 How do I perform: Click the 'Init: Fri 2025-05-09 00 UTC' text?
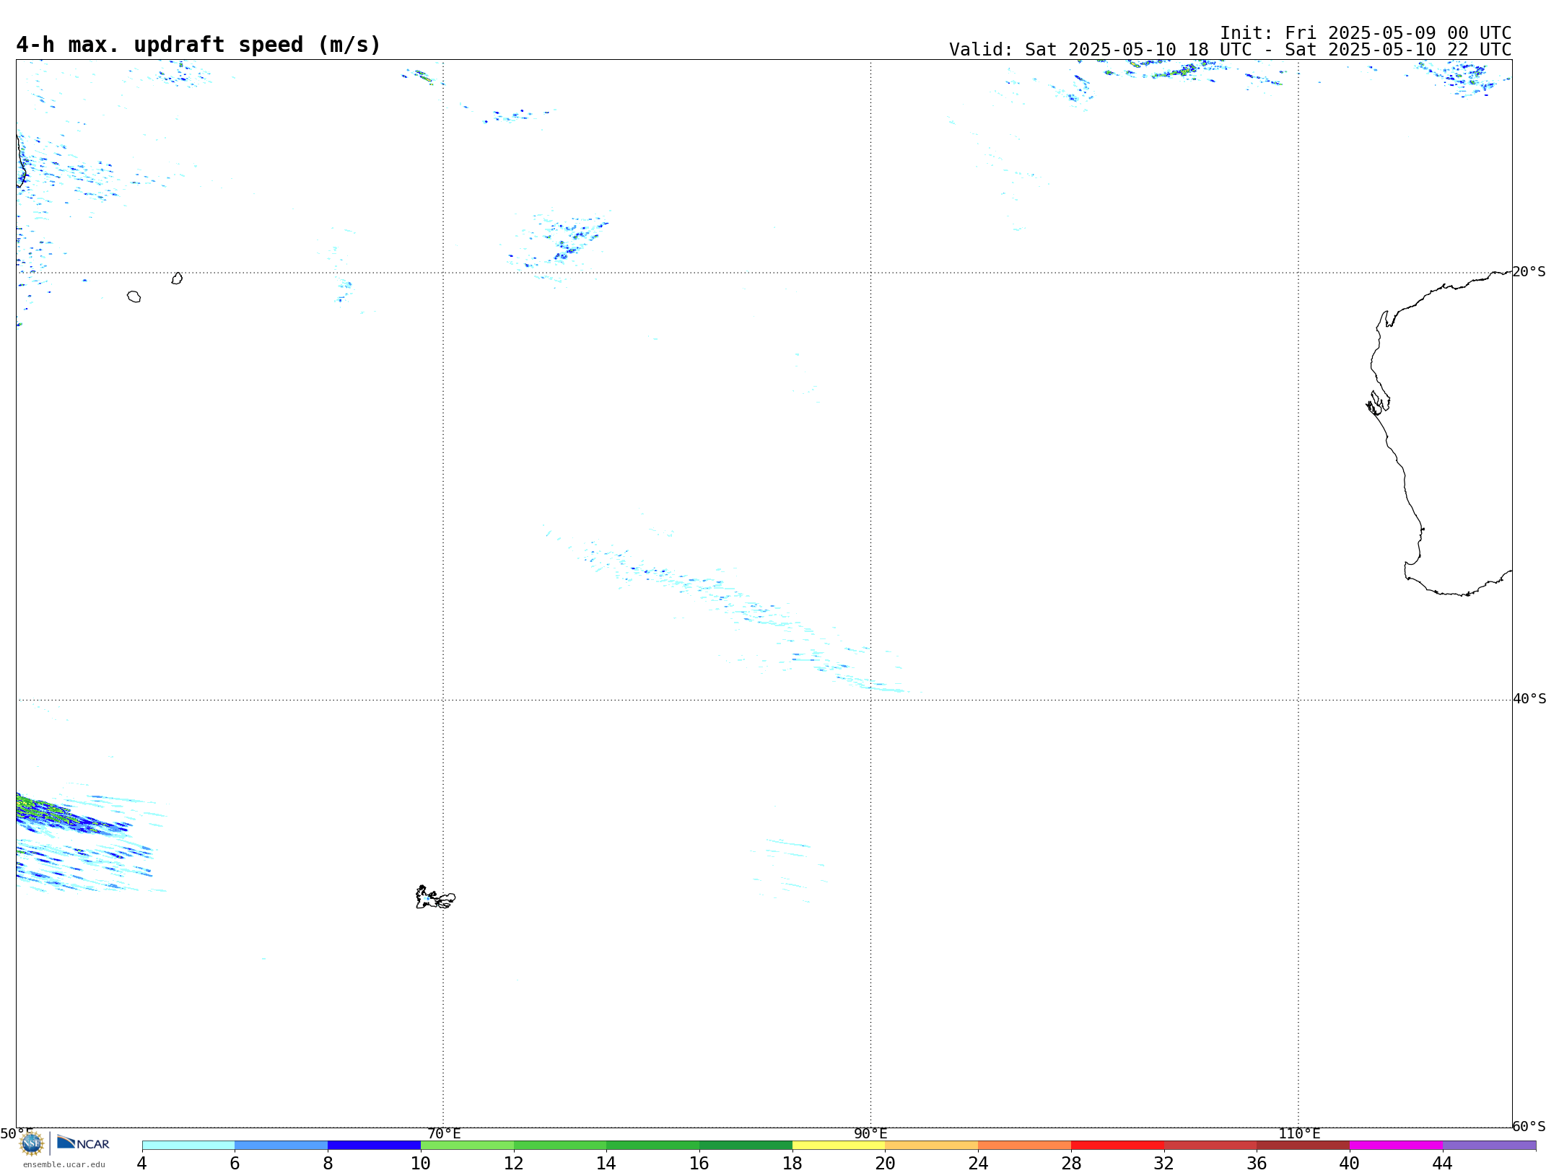(x=1366, y=33)
